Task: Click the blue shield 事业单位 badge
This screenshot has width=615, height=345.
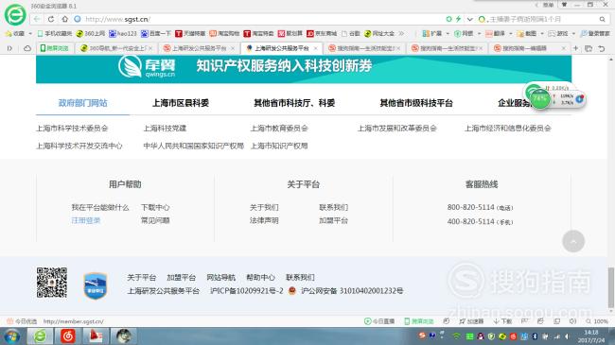Action: 96,285
